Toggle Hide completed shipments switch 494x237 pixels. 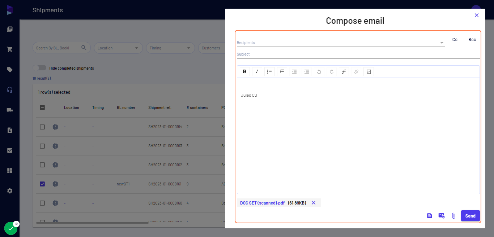point(39,68)
